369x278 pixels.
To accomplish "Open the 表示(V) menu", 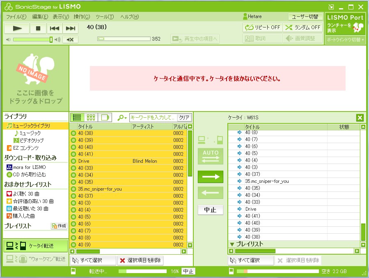I will (x=61, y=17).
